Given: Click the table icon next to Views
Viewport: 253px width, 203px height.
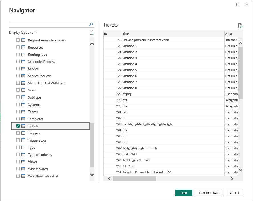Looking at the screenshot, I should click(23, 162).
